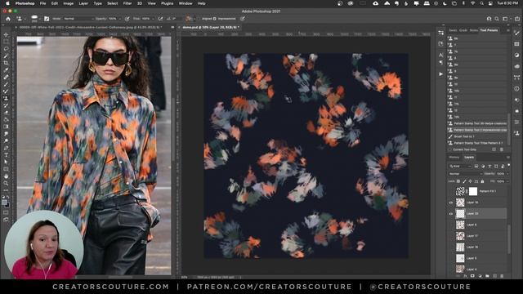Select the Hand tool

point(6,176)
